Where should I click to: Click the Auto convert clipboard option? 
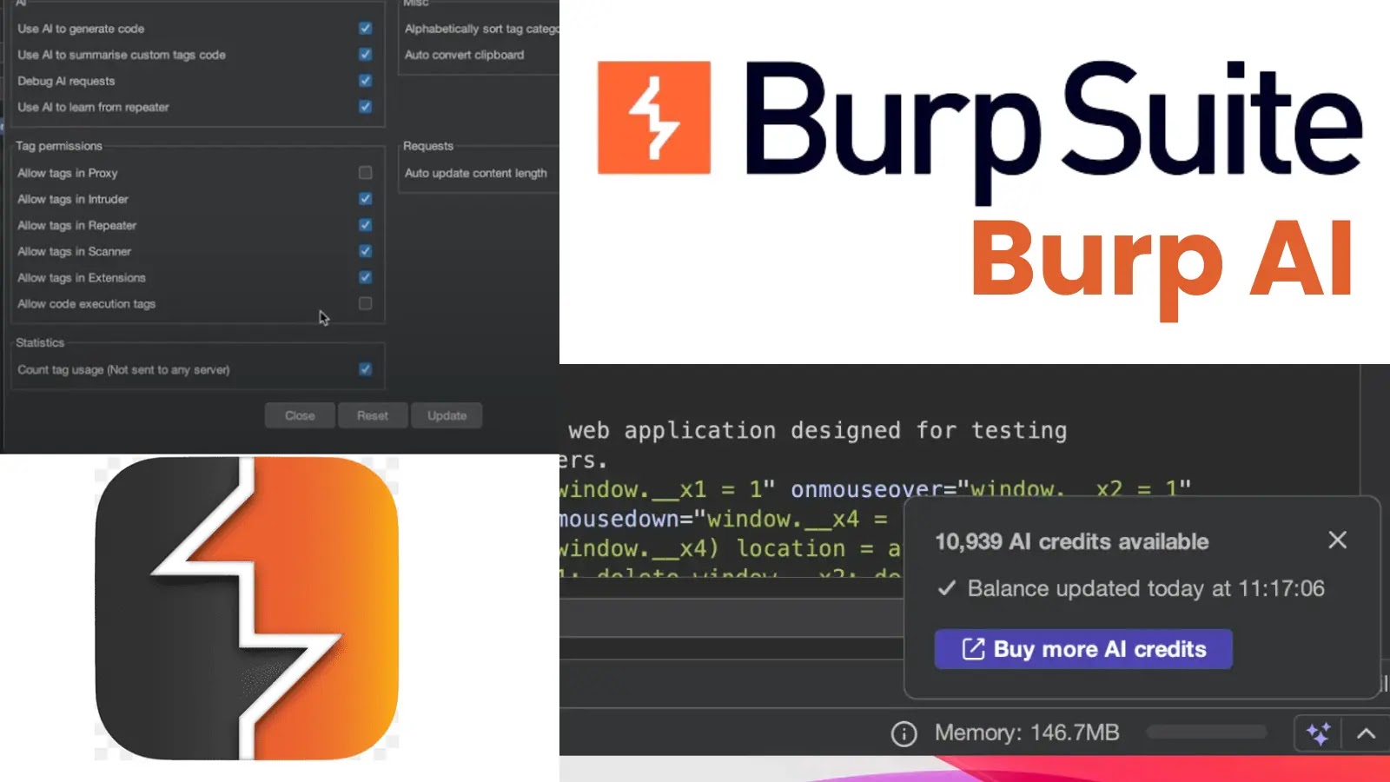464,55
